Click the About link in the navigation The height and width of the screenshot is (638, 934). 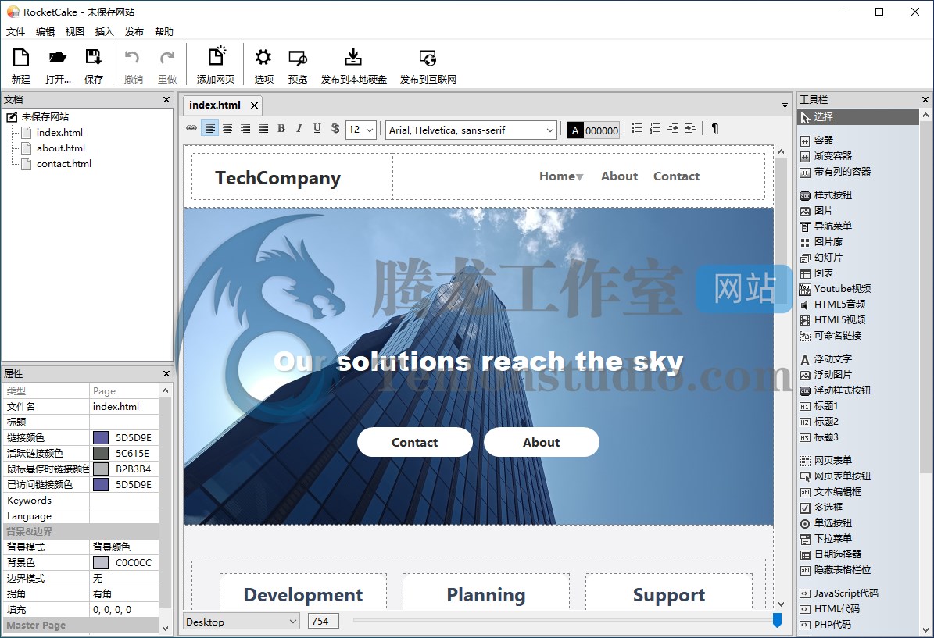click(619, 176)
